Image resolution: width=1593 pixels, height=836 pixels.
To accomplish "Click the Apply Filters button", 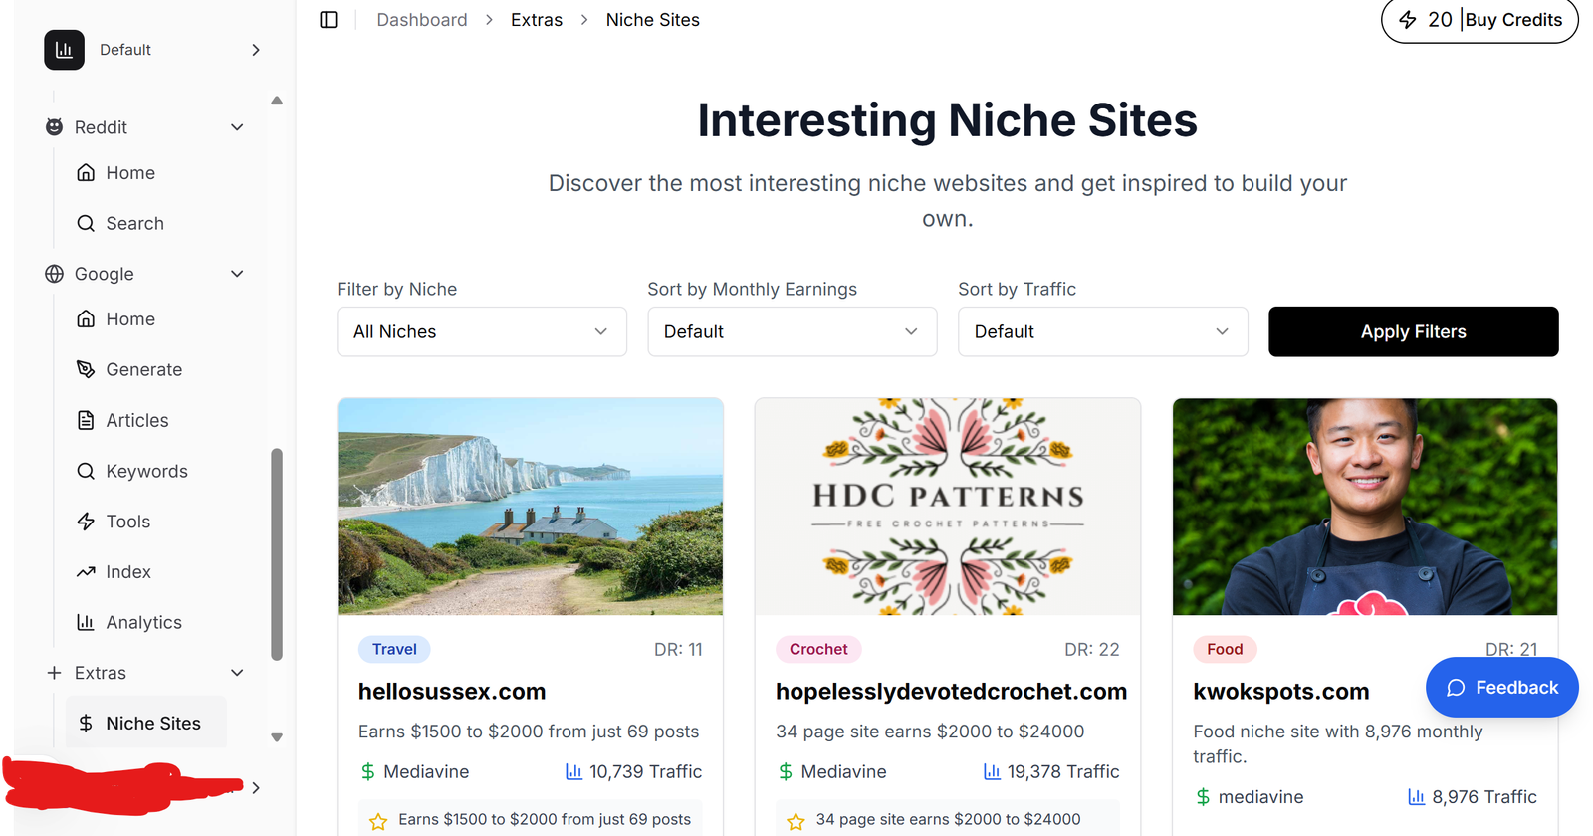I will tap(1413, 331).
